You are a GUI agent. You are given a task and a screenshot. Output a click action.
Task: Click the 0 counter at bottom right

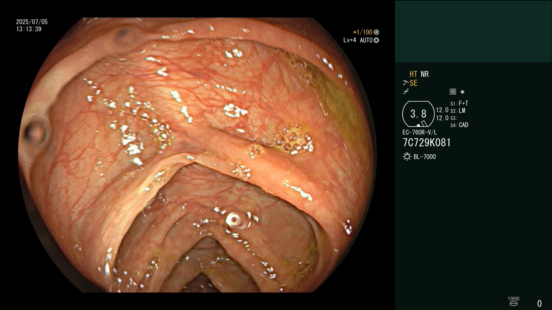[x=539, y=303]
